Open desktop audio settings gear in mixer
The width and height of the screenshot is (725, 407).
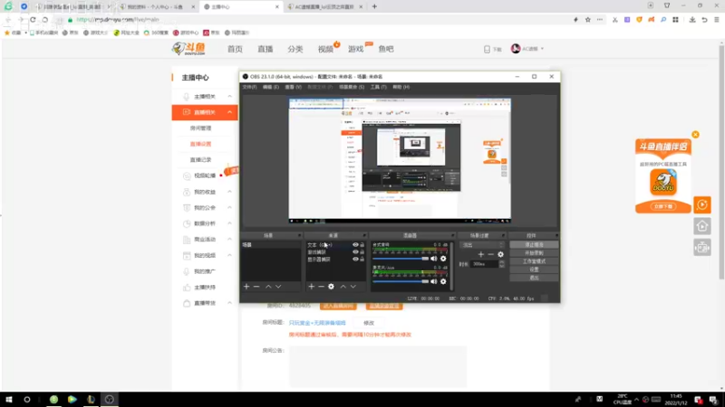point(443,259)
